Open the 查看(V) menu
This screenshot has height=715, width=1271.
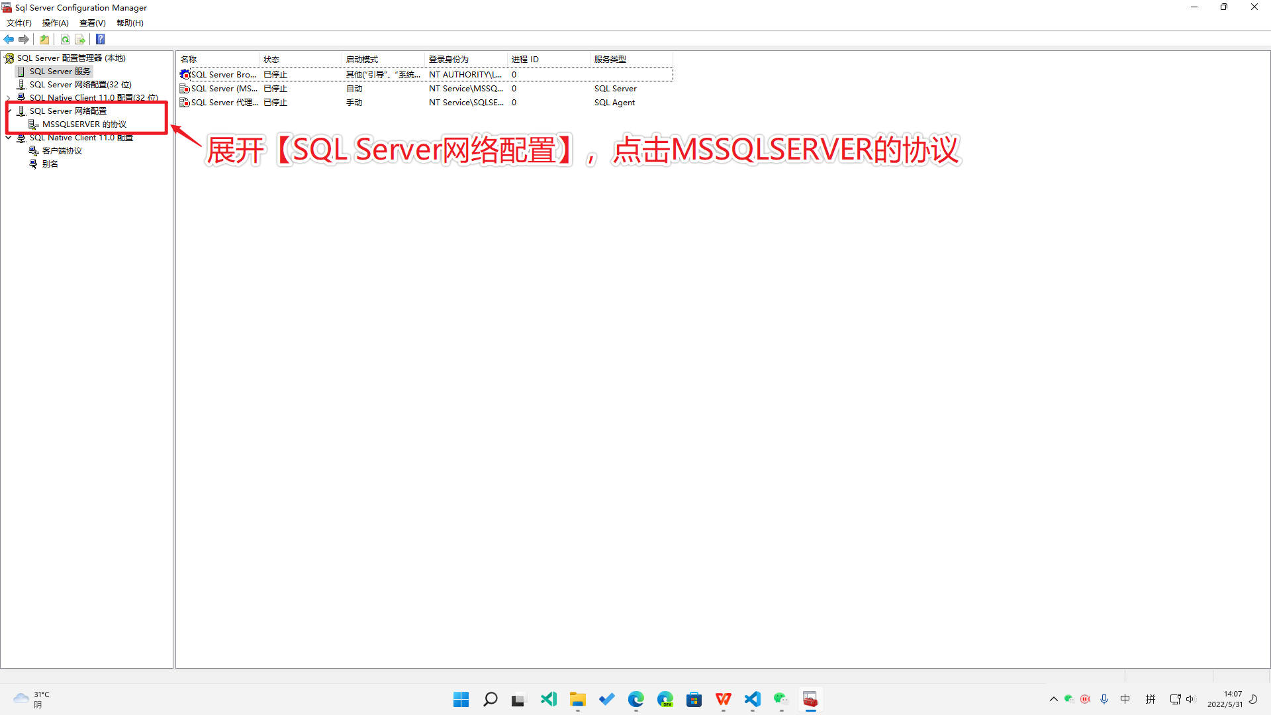pyautogui.click(x=93, y=23)
